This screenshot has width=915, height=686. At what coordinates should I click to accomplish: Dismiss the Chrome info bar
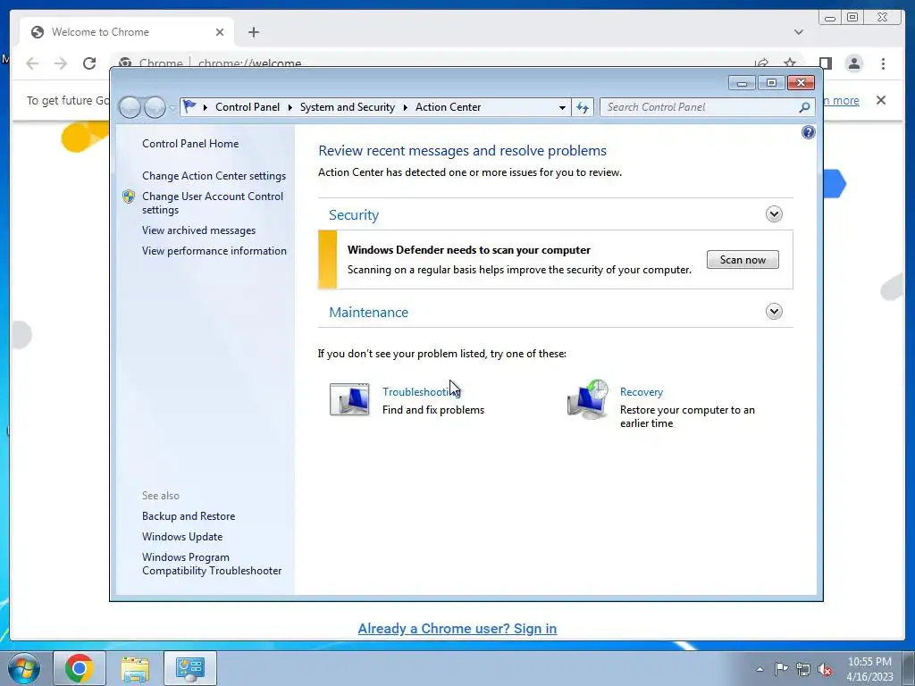[x=880, y=100]
